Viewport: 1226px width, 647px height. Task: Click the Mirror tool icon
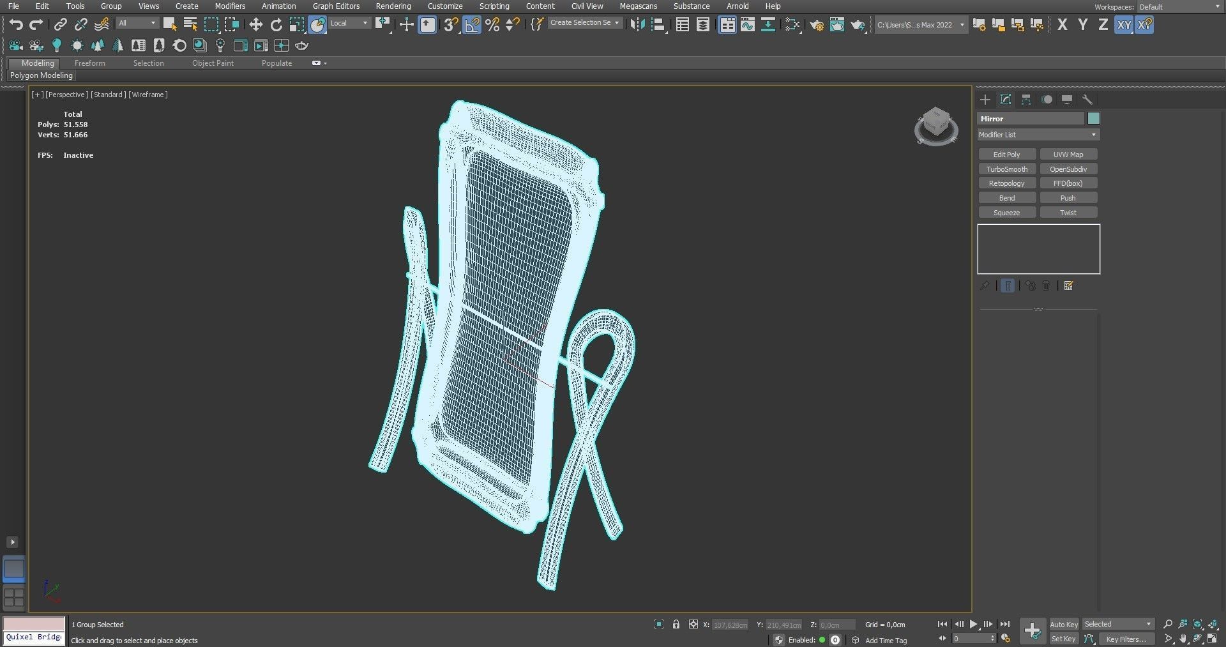637,25
